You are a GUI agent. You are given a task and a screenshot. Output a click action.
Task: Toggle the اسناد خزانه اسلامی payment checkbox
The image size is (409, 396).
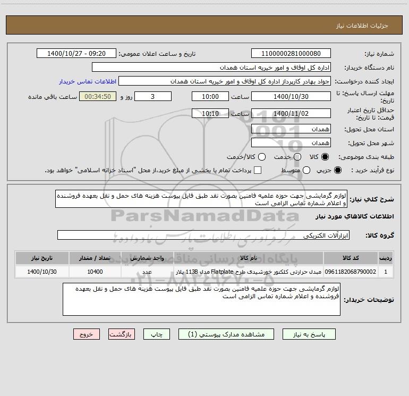click(258, 170)
